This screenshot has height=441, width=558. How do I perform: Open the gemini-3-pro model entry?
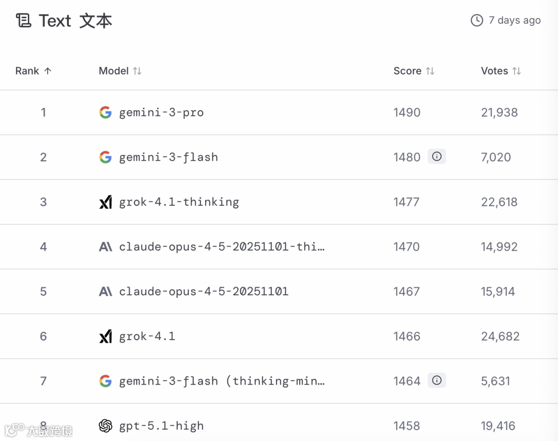[x=161, y=113]
